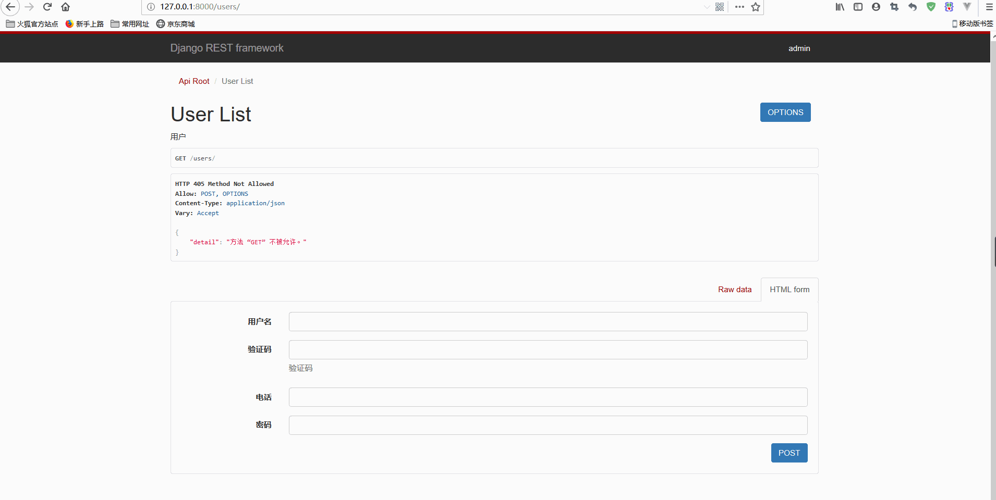Open the Firefox Library icon
996x500 pixels.
click(840, 7)
